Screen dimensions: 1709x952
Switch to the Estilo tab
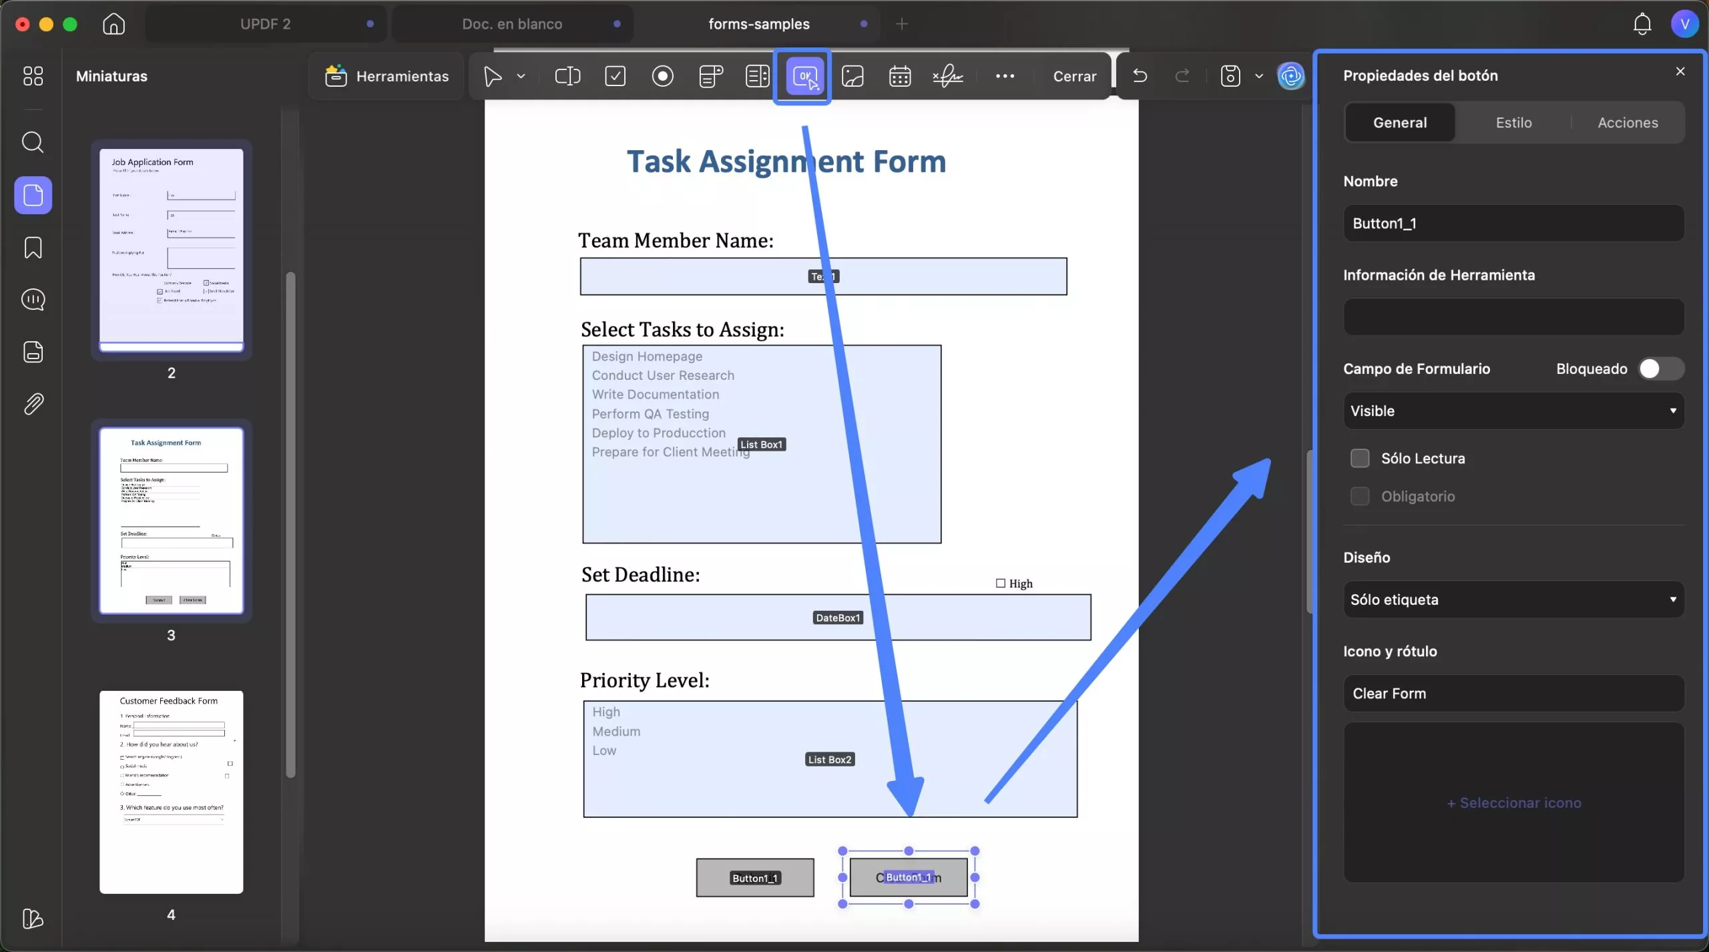(x=1513, y=122)
